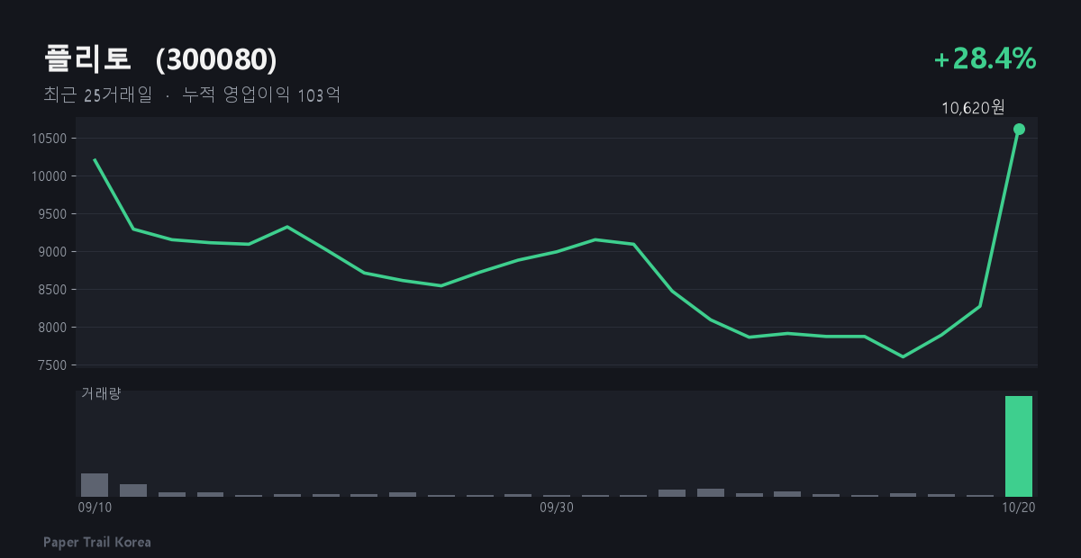The image size is (1081, 558).
Task: Click the stock title 플리토 (300080)
Action: click(x=160, y=59)
